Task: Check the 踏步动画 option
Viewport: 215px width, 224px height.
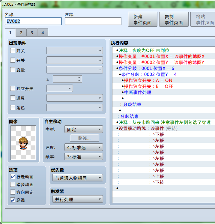Action: click(x=13, y=184)
